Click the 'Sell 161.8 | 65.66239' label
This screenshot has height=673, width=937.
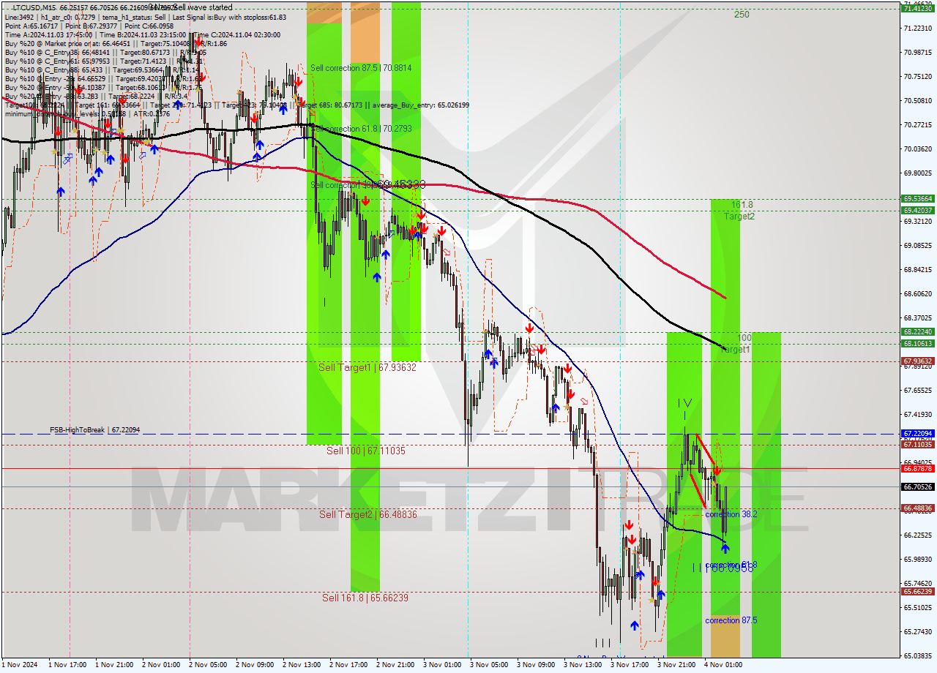point(365,598)
